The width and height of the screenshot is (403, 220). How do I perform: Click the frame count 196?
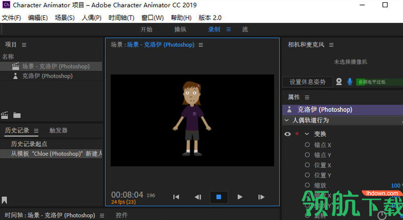click(x=151, y=196)
